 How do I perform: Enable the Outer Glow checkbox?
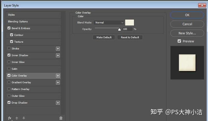point(9,96)
